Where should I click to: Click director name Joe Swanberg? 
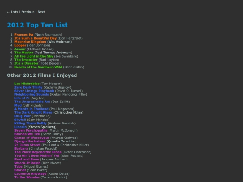[x=66, y=56]
